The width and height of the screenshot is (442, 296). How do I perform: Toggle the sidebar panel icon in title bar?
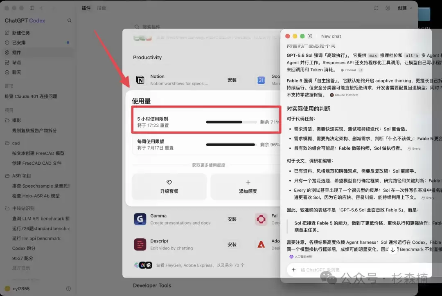coord(32,8)
